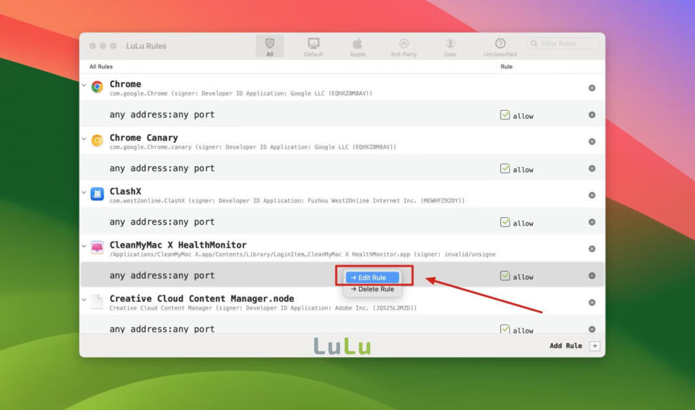Toggle the allow checkbox for Chrome Canary
Screen dimensions: 695x410
coord(505,168)
